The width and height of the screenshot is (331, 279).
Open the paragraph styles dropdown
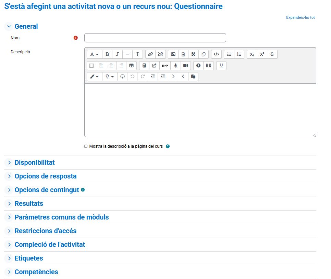tap(94, 54)
